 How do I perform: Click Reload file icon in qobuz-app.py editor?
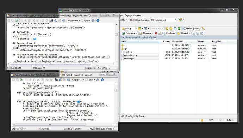click(x=17, y=20)
